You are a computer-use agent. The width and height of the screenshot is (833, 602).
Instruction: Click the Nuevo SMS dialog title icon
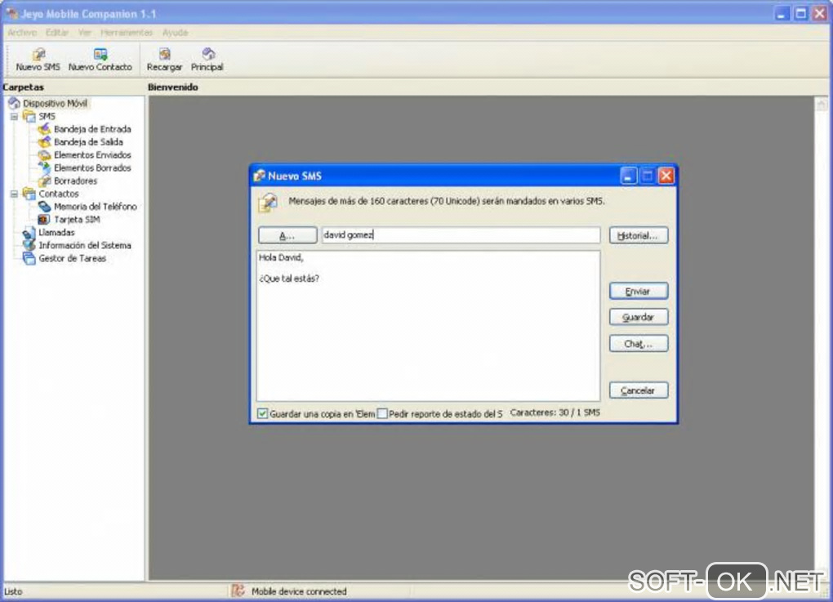[x=259, y=176]
